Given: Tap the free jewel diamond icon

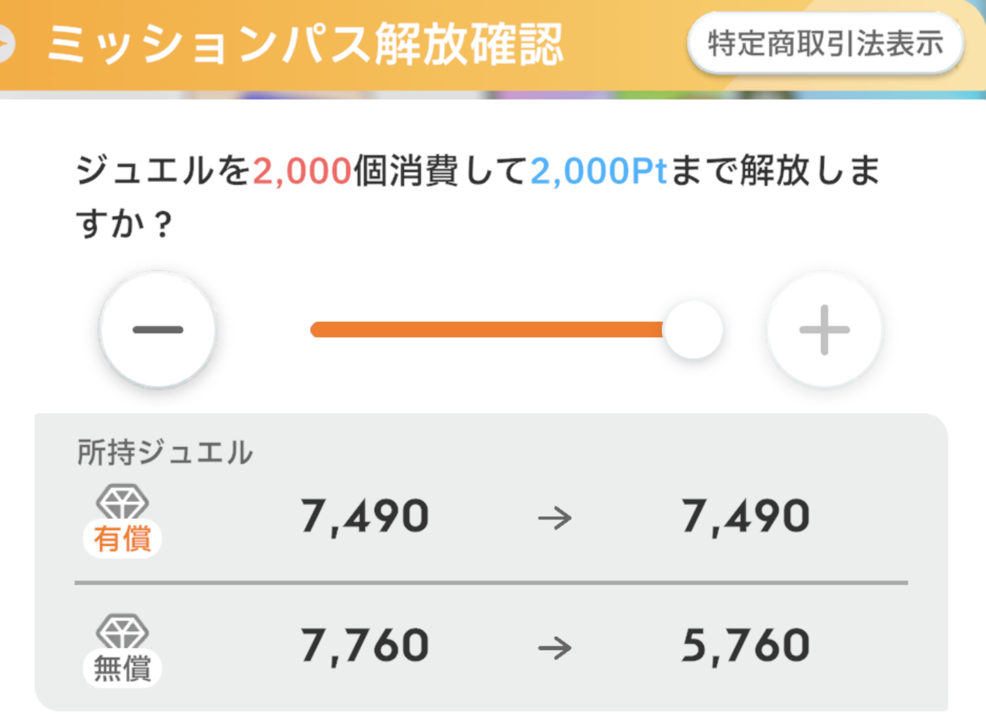Looking at the screenshot, I should 122,631.
